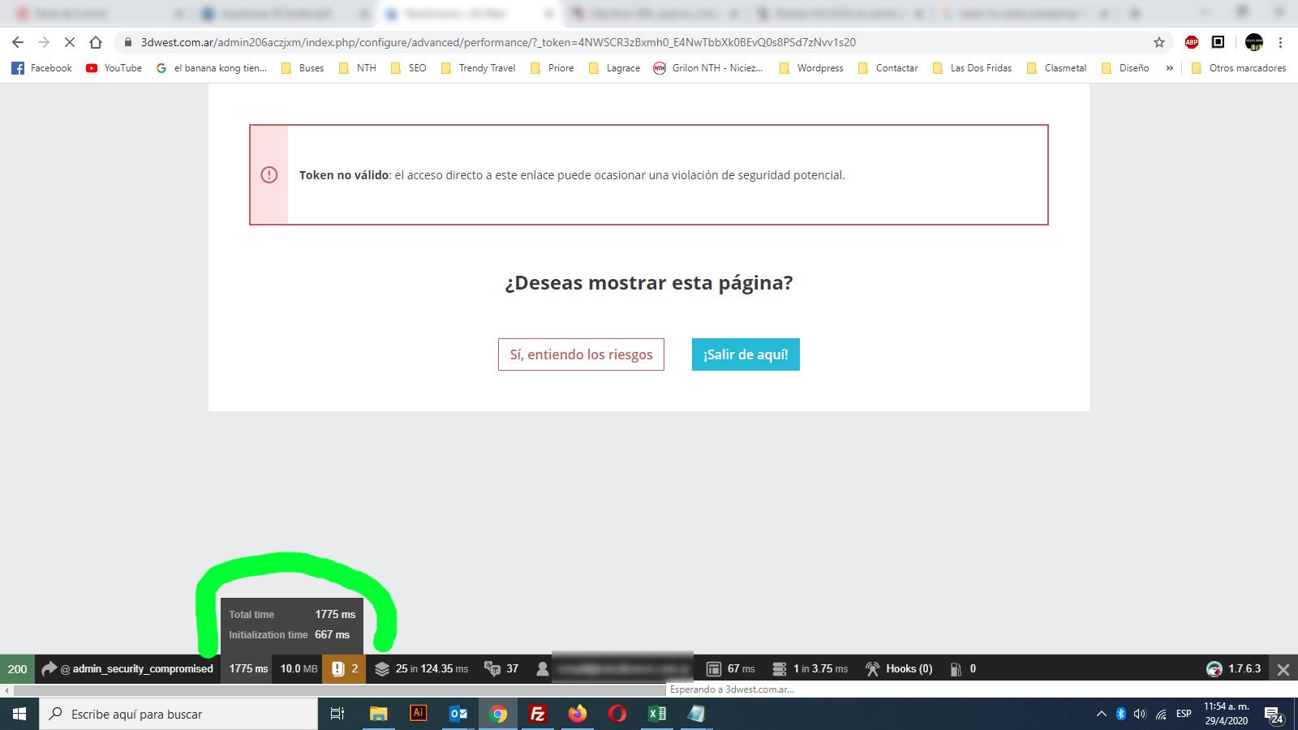Open the 10.0 MB memory usage panel
This screenshot has height=730, width=1298.
click(x=298, y=668)
